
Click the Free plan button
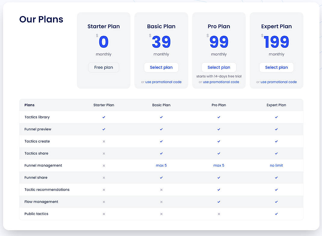pos(104,67)
